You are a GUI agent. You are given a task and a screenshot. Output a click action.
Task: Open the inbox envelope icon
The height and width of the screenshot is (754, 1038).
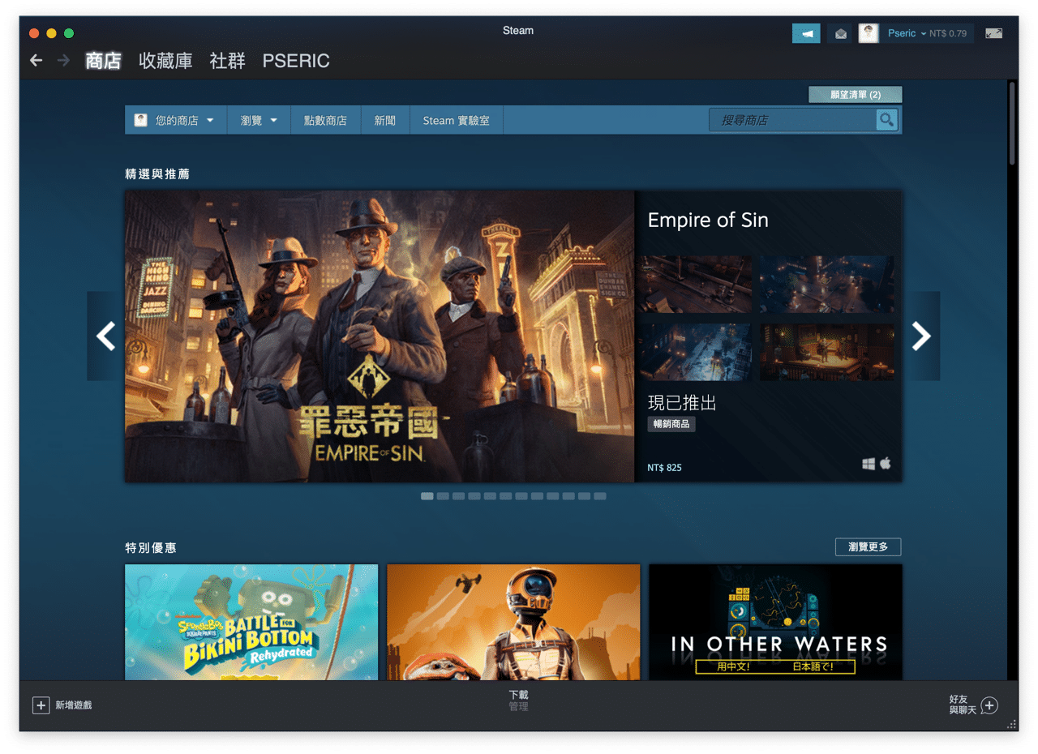click(x=841, y=33)
